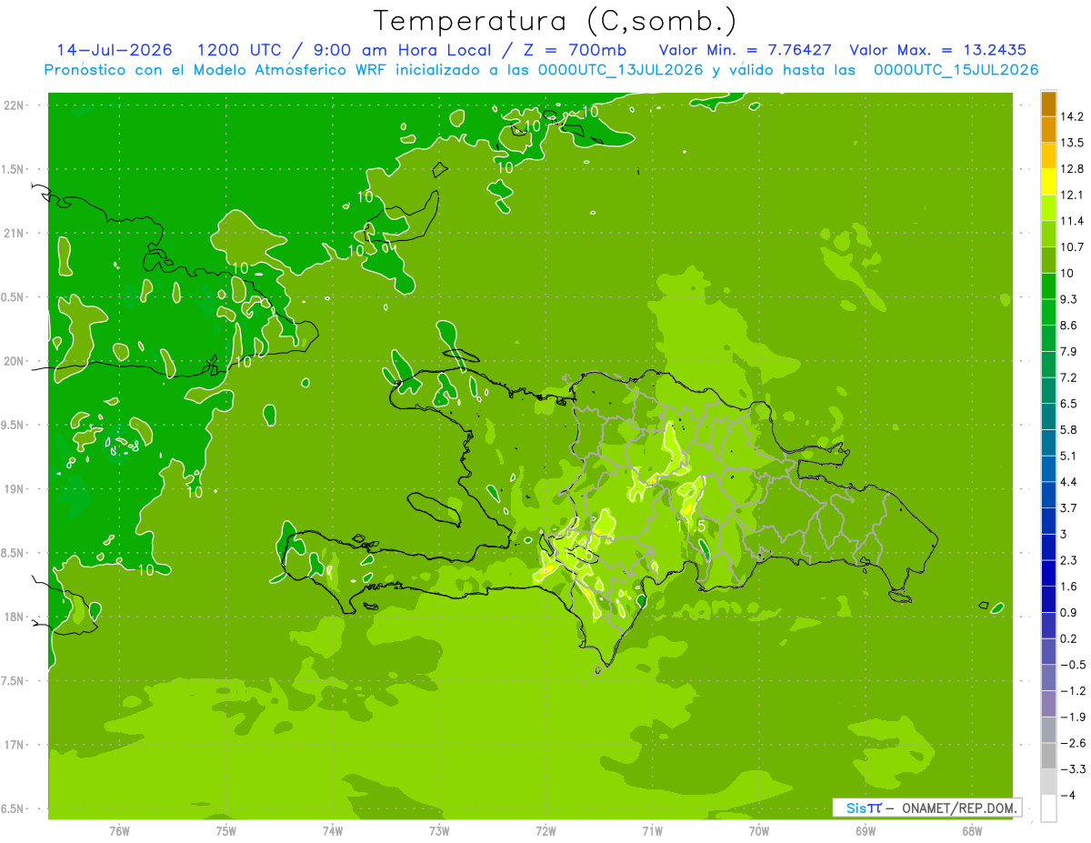Click the "5.1" colorbar value
1091x843 pixels.
1069,457
